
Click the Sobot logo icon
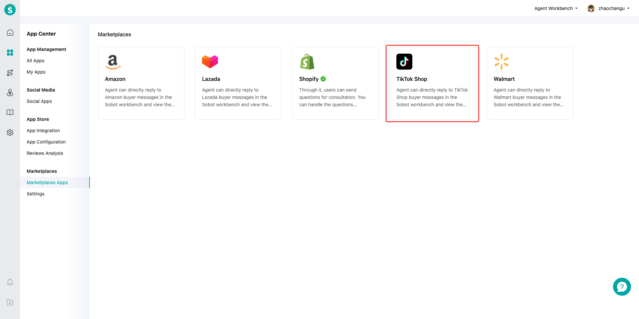tap(10, 10)
